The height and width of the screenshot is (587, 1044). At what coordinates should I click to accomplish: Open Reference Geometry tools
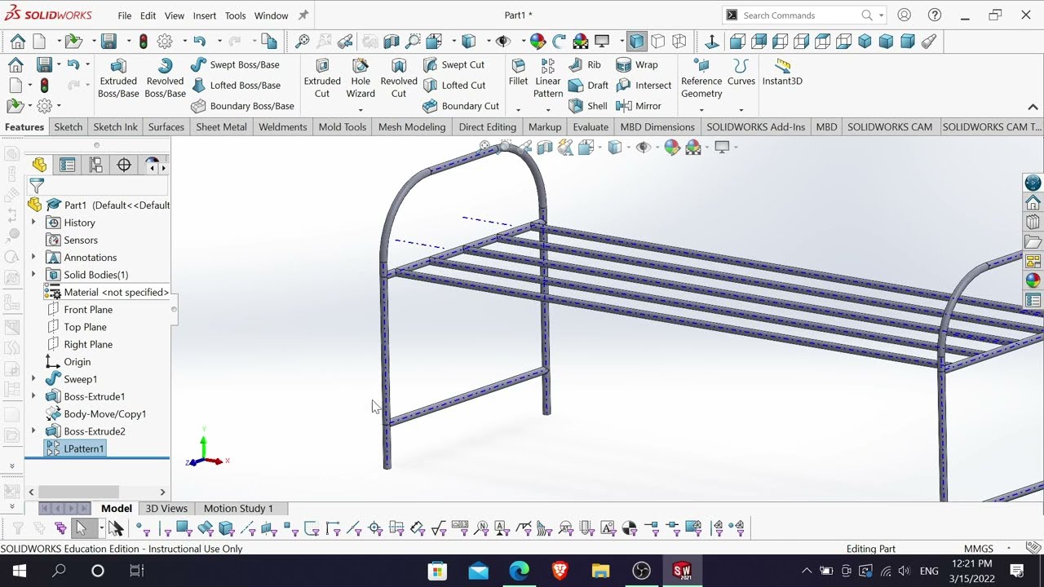tap(701, 78)
